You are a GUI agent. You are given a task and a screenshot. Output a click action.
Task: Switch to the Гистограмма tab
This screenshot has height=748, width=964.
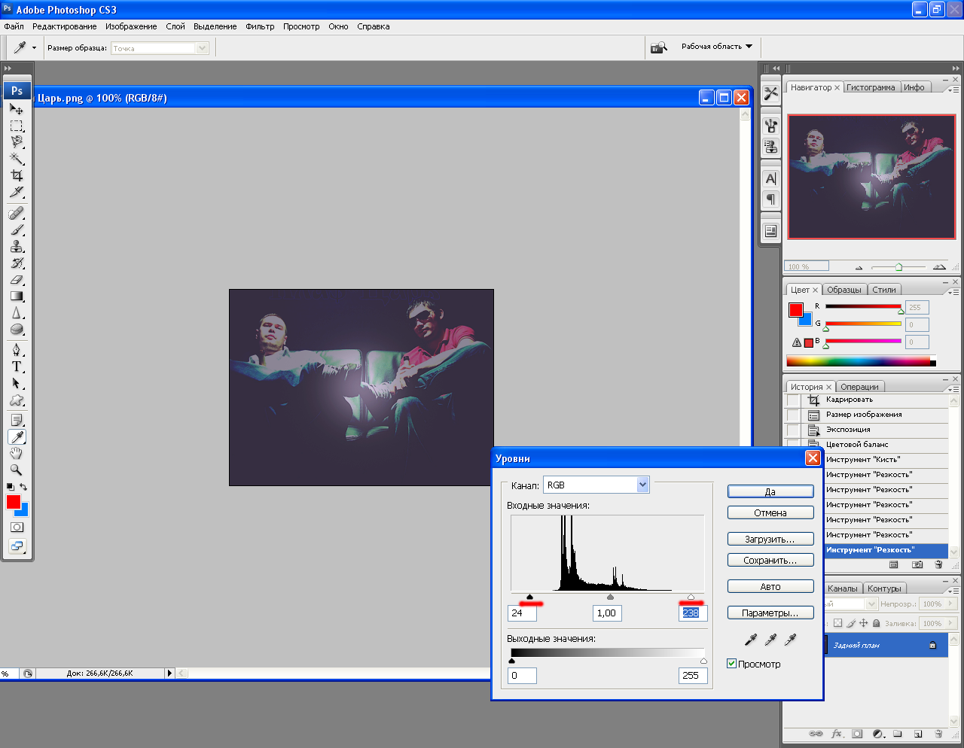(871, 87)
